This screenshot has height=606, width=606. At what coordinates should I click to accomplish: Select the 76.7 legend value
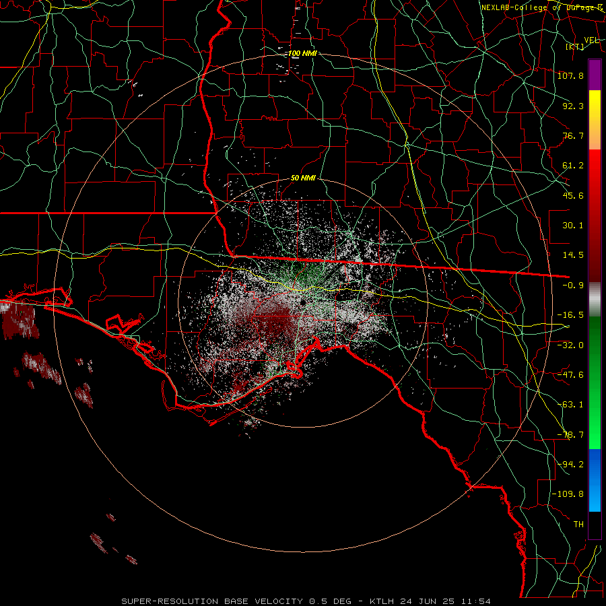(x=573, y=135)
